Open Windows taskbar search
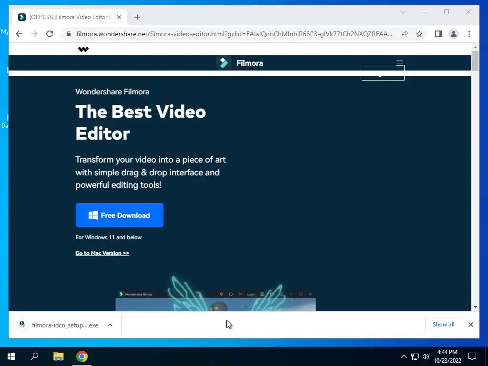The height and width of the screenshot is (366, 488). (34, 356)
